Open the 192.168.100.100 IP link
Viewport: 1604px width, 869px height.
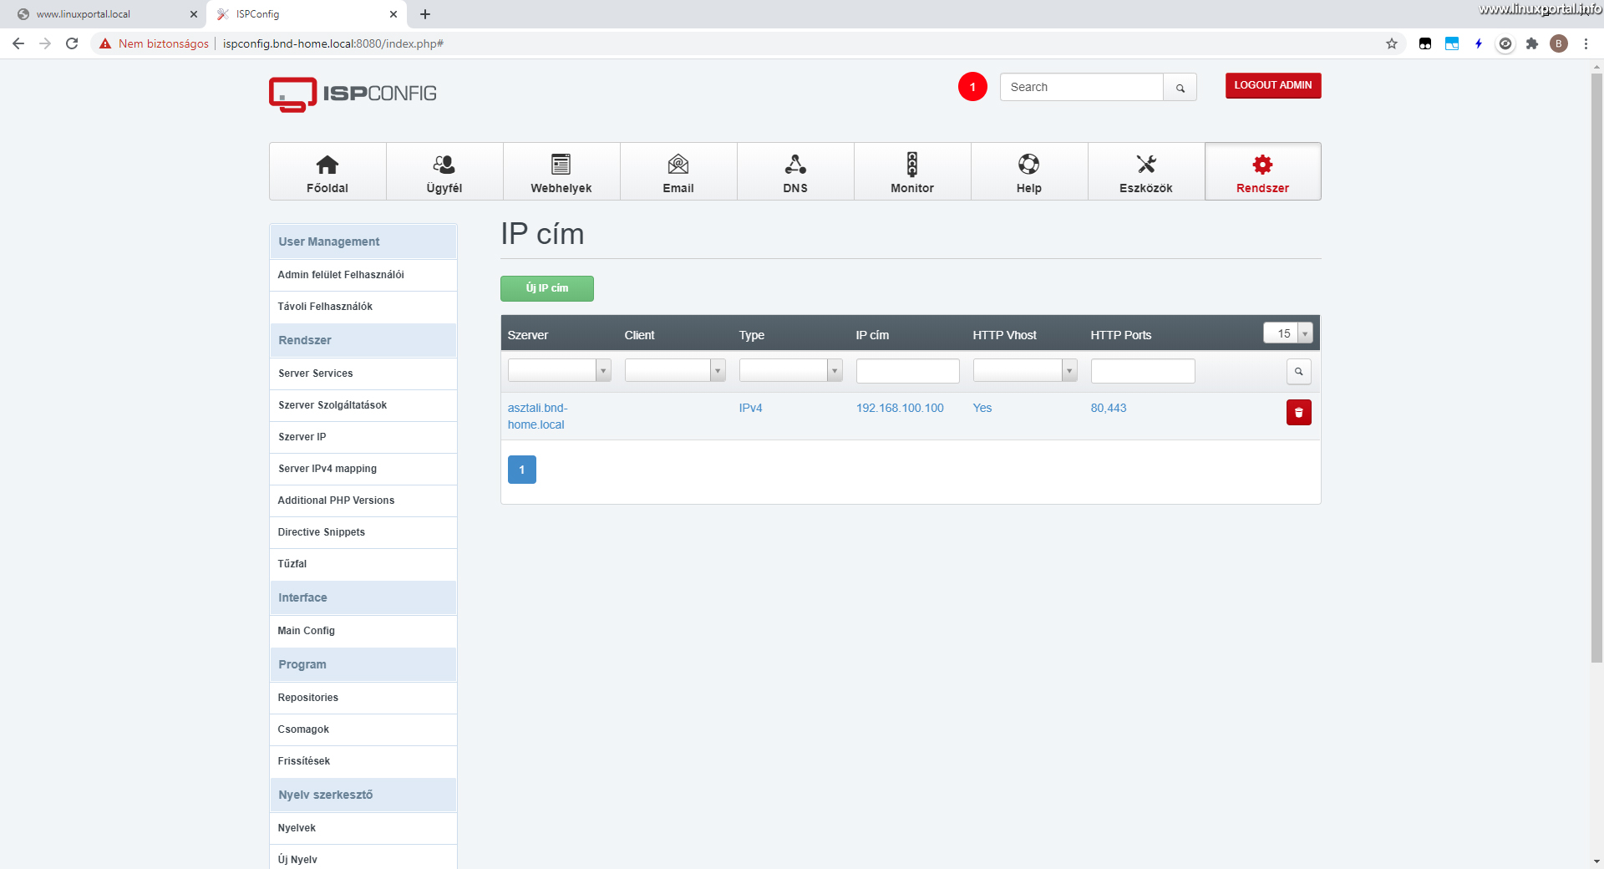(900, 408)
